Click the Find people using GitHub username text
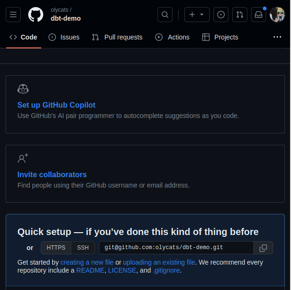Screen dimensions: 291x290 pyautogui.click(x=103, y=185)
